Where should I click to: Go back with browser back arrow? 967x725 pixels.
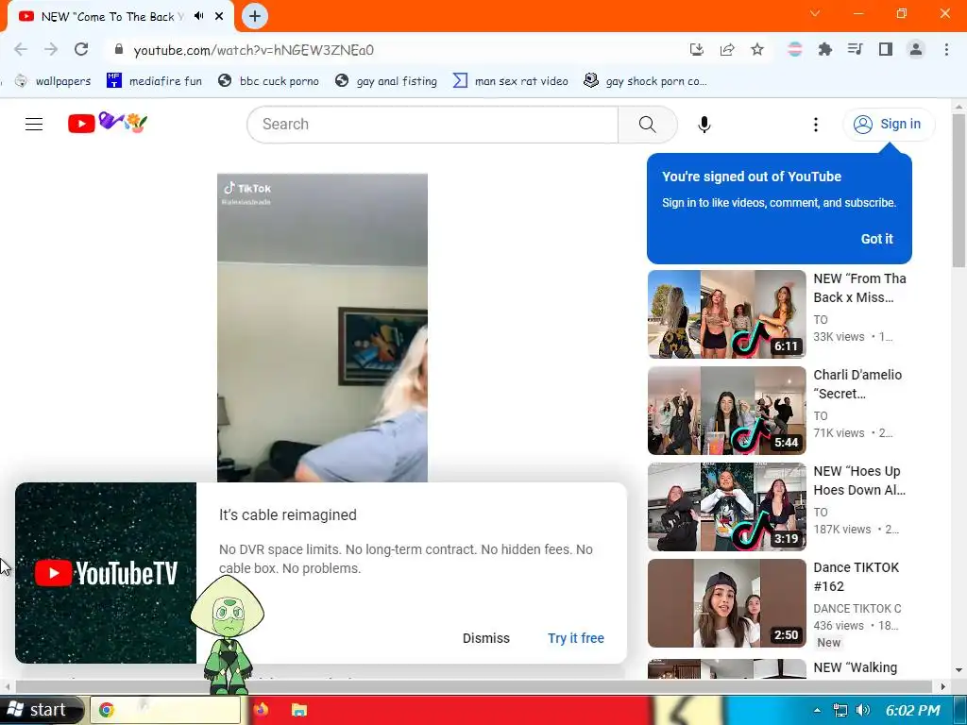tap(21, 49)
